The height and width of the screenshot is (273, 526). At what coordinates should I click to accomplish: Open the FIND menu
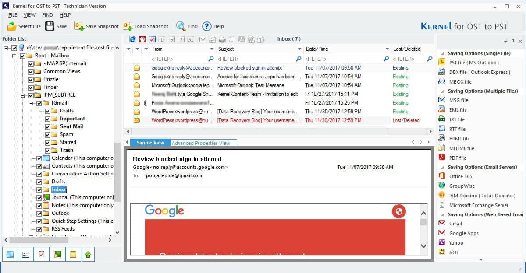click(x=47, y=15)
